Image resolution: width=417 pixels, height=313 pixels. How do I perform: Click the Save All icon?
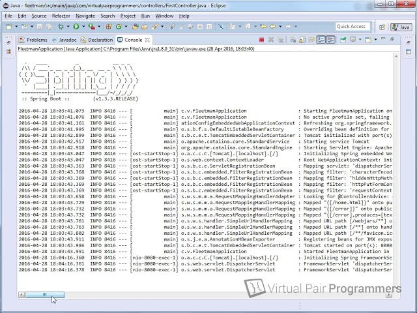point(49,26)
